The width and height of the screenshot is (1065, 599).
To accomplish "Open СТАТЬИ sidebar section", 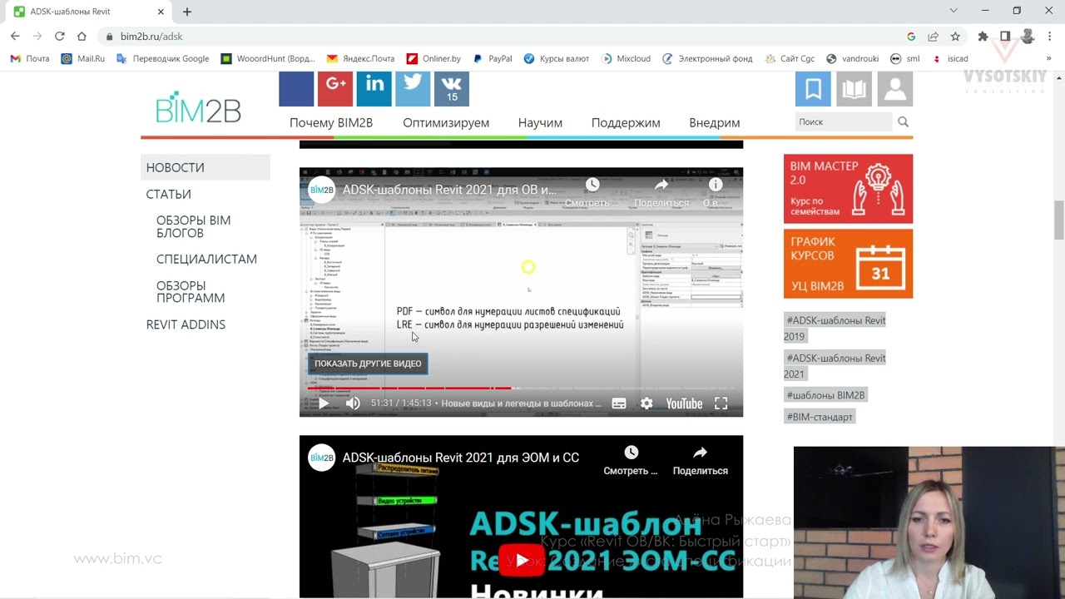I will pos(169,194).
